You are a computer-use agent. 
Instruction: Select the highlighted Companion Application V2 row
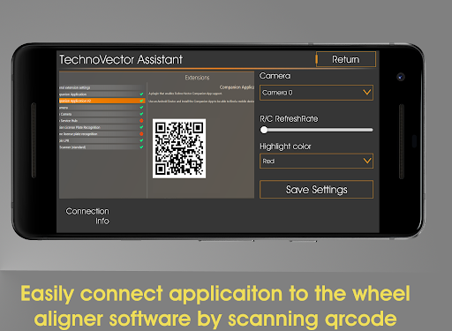coord(102,101)
